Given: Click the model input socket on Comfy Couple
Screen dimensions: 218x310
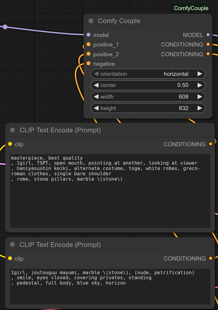Looking at the screenshot, I should (88, 35).
